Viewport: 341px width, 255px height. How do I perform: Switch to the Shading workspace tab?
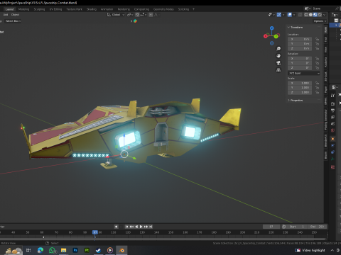click(92, 9)
